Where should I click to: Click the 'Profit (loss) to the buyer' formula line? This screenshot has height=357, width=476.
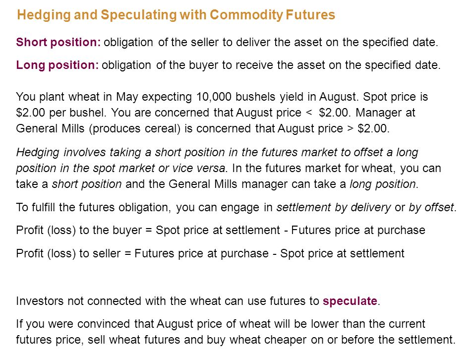(x=221, y=231)
